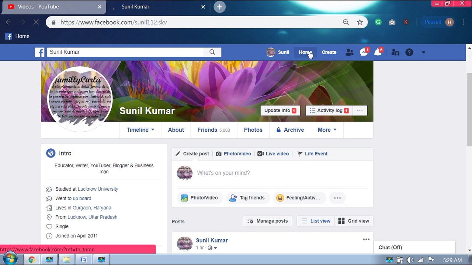Open the Windows Start button

pos(10,259)
